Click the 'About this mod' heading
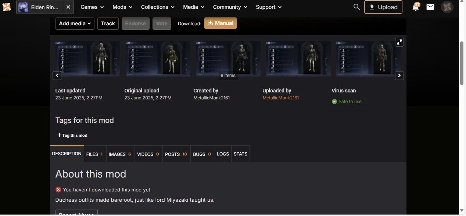Image resolution: width=466 pixels, height=216 pixels. pos(91,174)
